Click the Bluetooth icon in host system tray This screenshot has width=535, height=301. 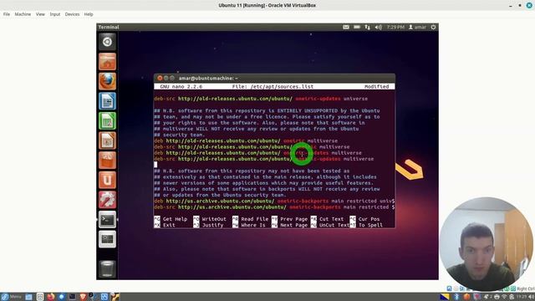point(456,297)
